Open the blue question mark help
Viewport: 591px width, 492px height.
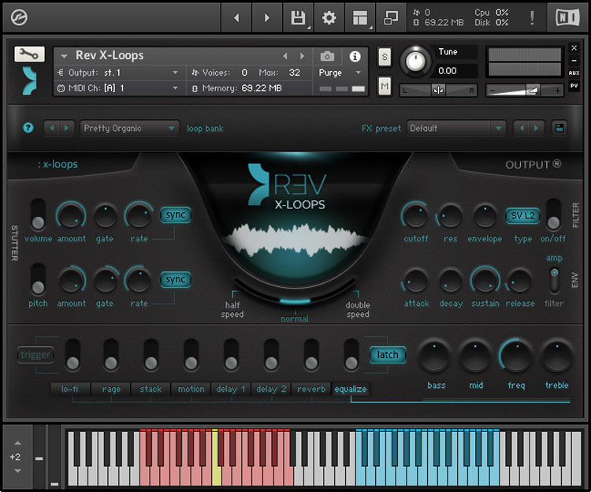click(x=28, y=128)
